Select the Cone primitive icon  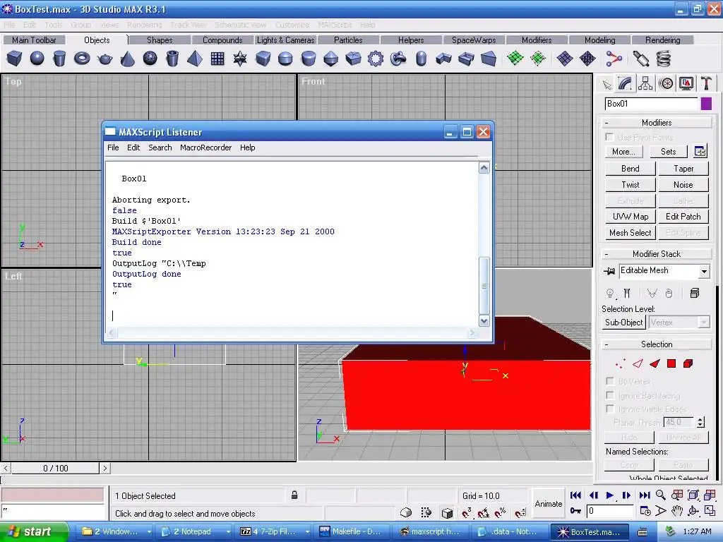pyautogui.click(x=127, y=59)
